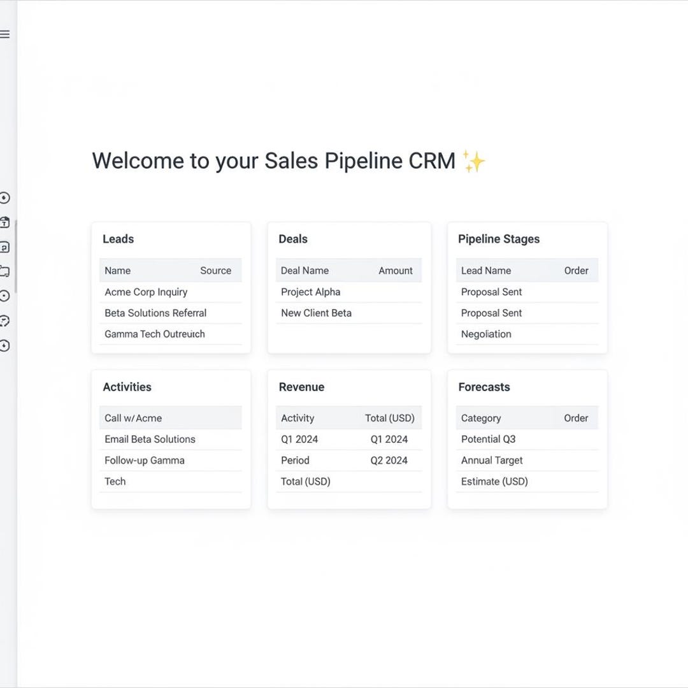Select the Acme Corp Inquiry row

point(171,292)
